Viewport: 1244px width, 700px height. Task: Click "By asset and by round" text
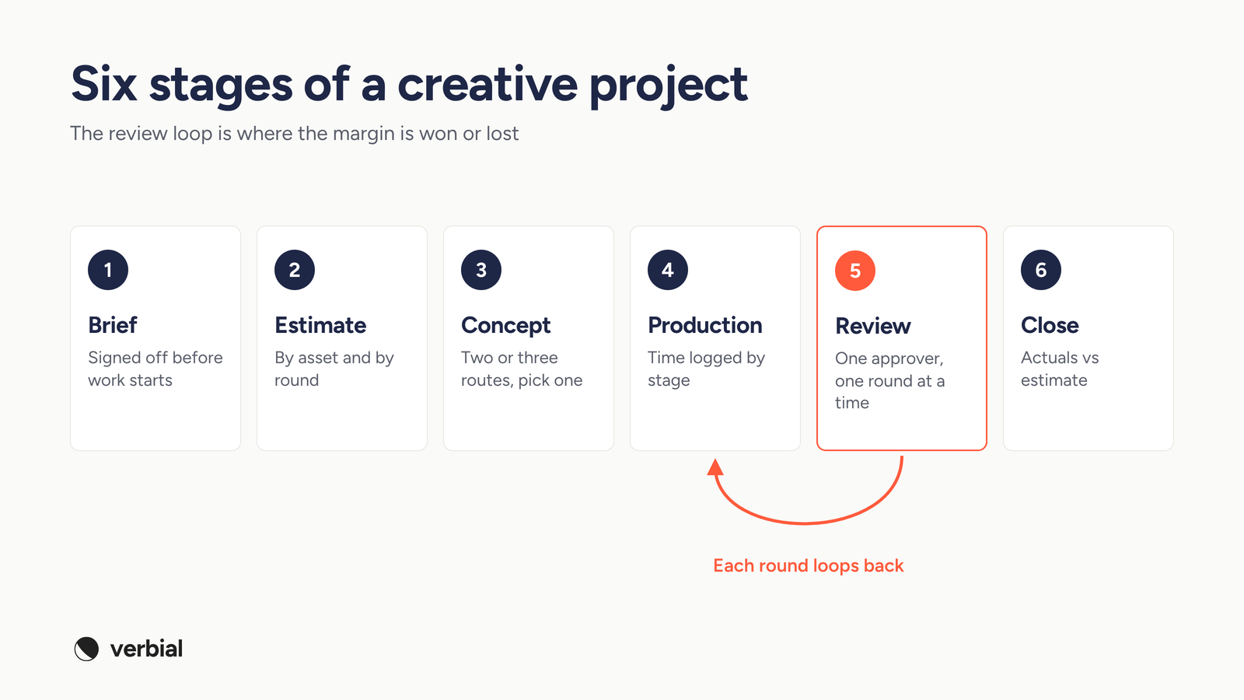point(334,369)
